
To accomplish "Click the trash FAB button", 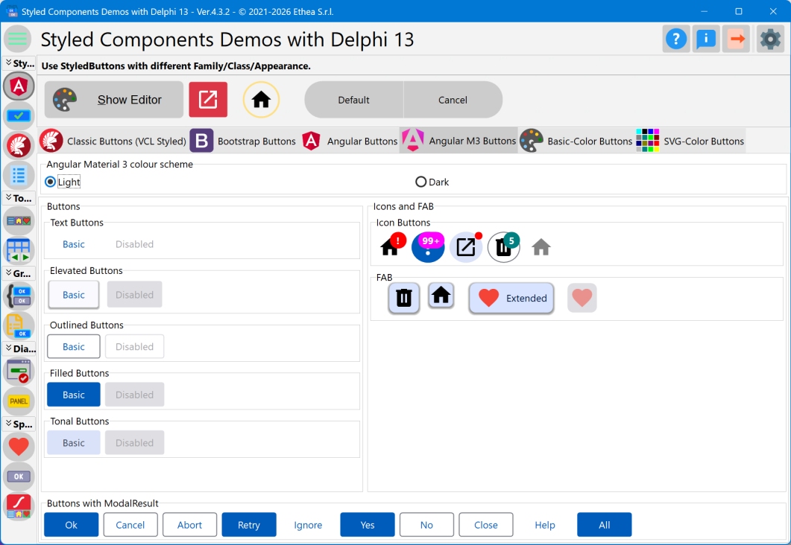I will click(x=403, y=299).
